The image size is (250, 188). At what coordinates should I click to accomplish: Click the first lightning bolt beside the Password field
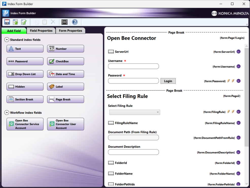click(228, 81)
